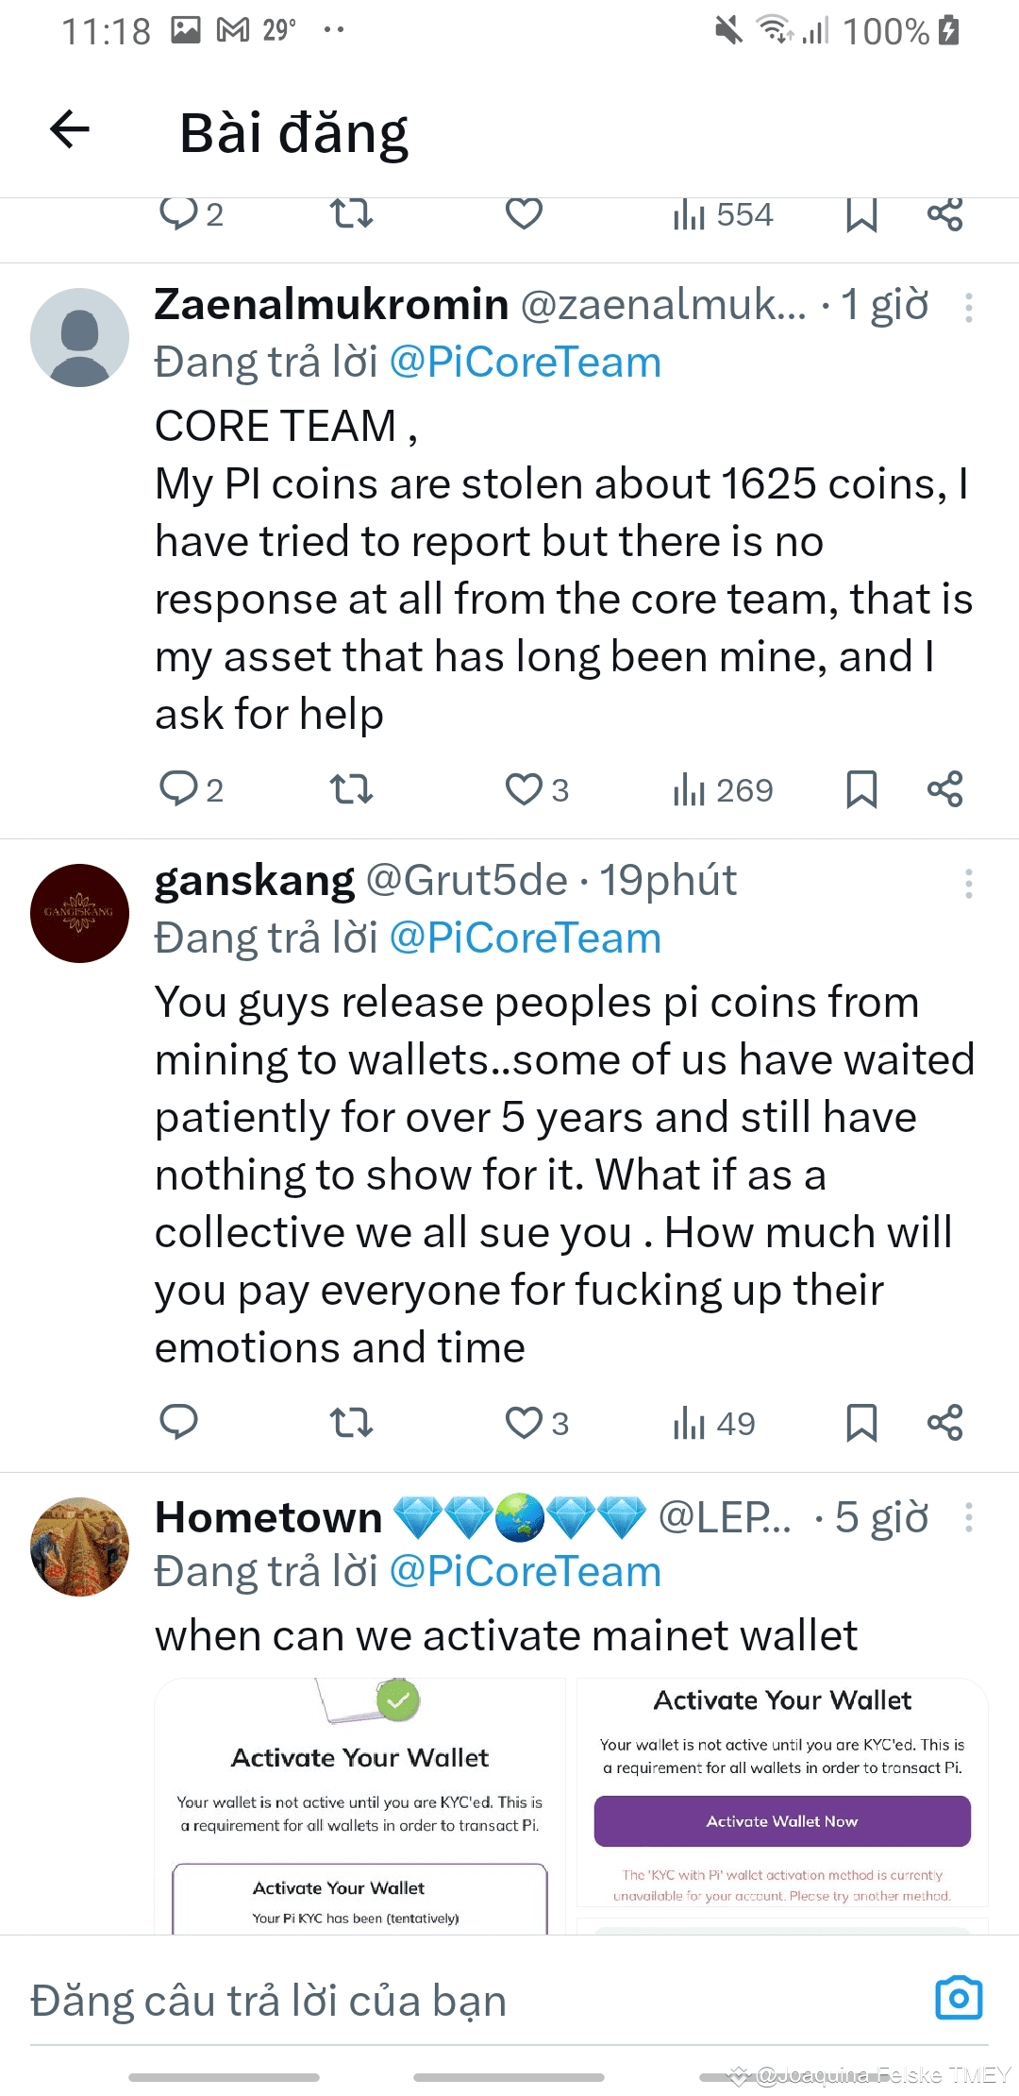The height and width of the screenshot is (2096, 1019).
Task: Open more options for Hometown's post
Action: point(968,1518)
